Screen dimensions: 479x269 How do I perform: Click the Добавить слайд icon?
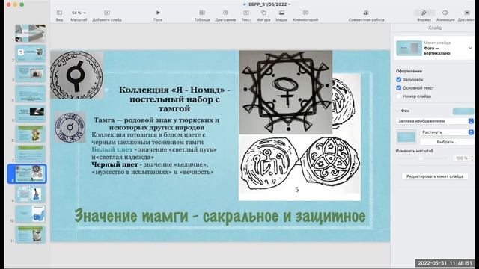point(107,13)
